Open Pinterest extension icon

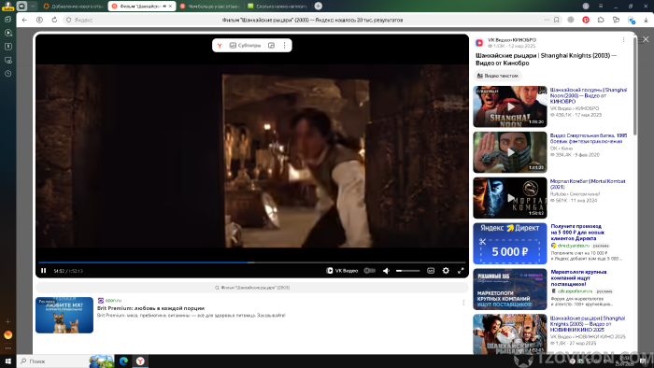pyautogui.click(x=586, y=20)
